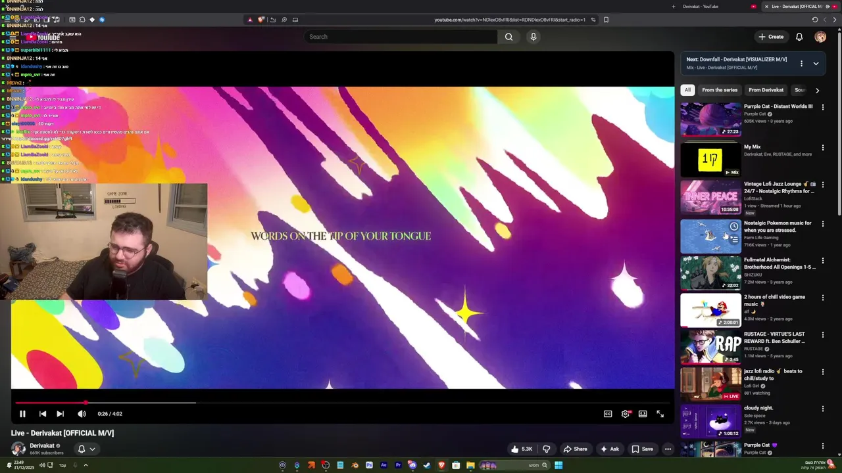Skip to the next video

tap(60, 414)
